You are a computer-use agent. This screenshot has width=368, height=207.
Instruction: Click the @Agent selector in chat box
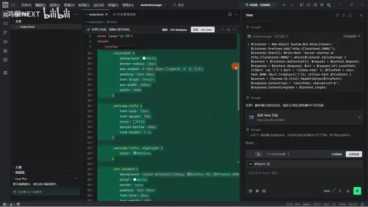(259, 164)
